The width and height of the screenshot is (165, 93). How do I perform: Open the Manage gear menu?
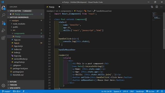point(3,86)
